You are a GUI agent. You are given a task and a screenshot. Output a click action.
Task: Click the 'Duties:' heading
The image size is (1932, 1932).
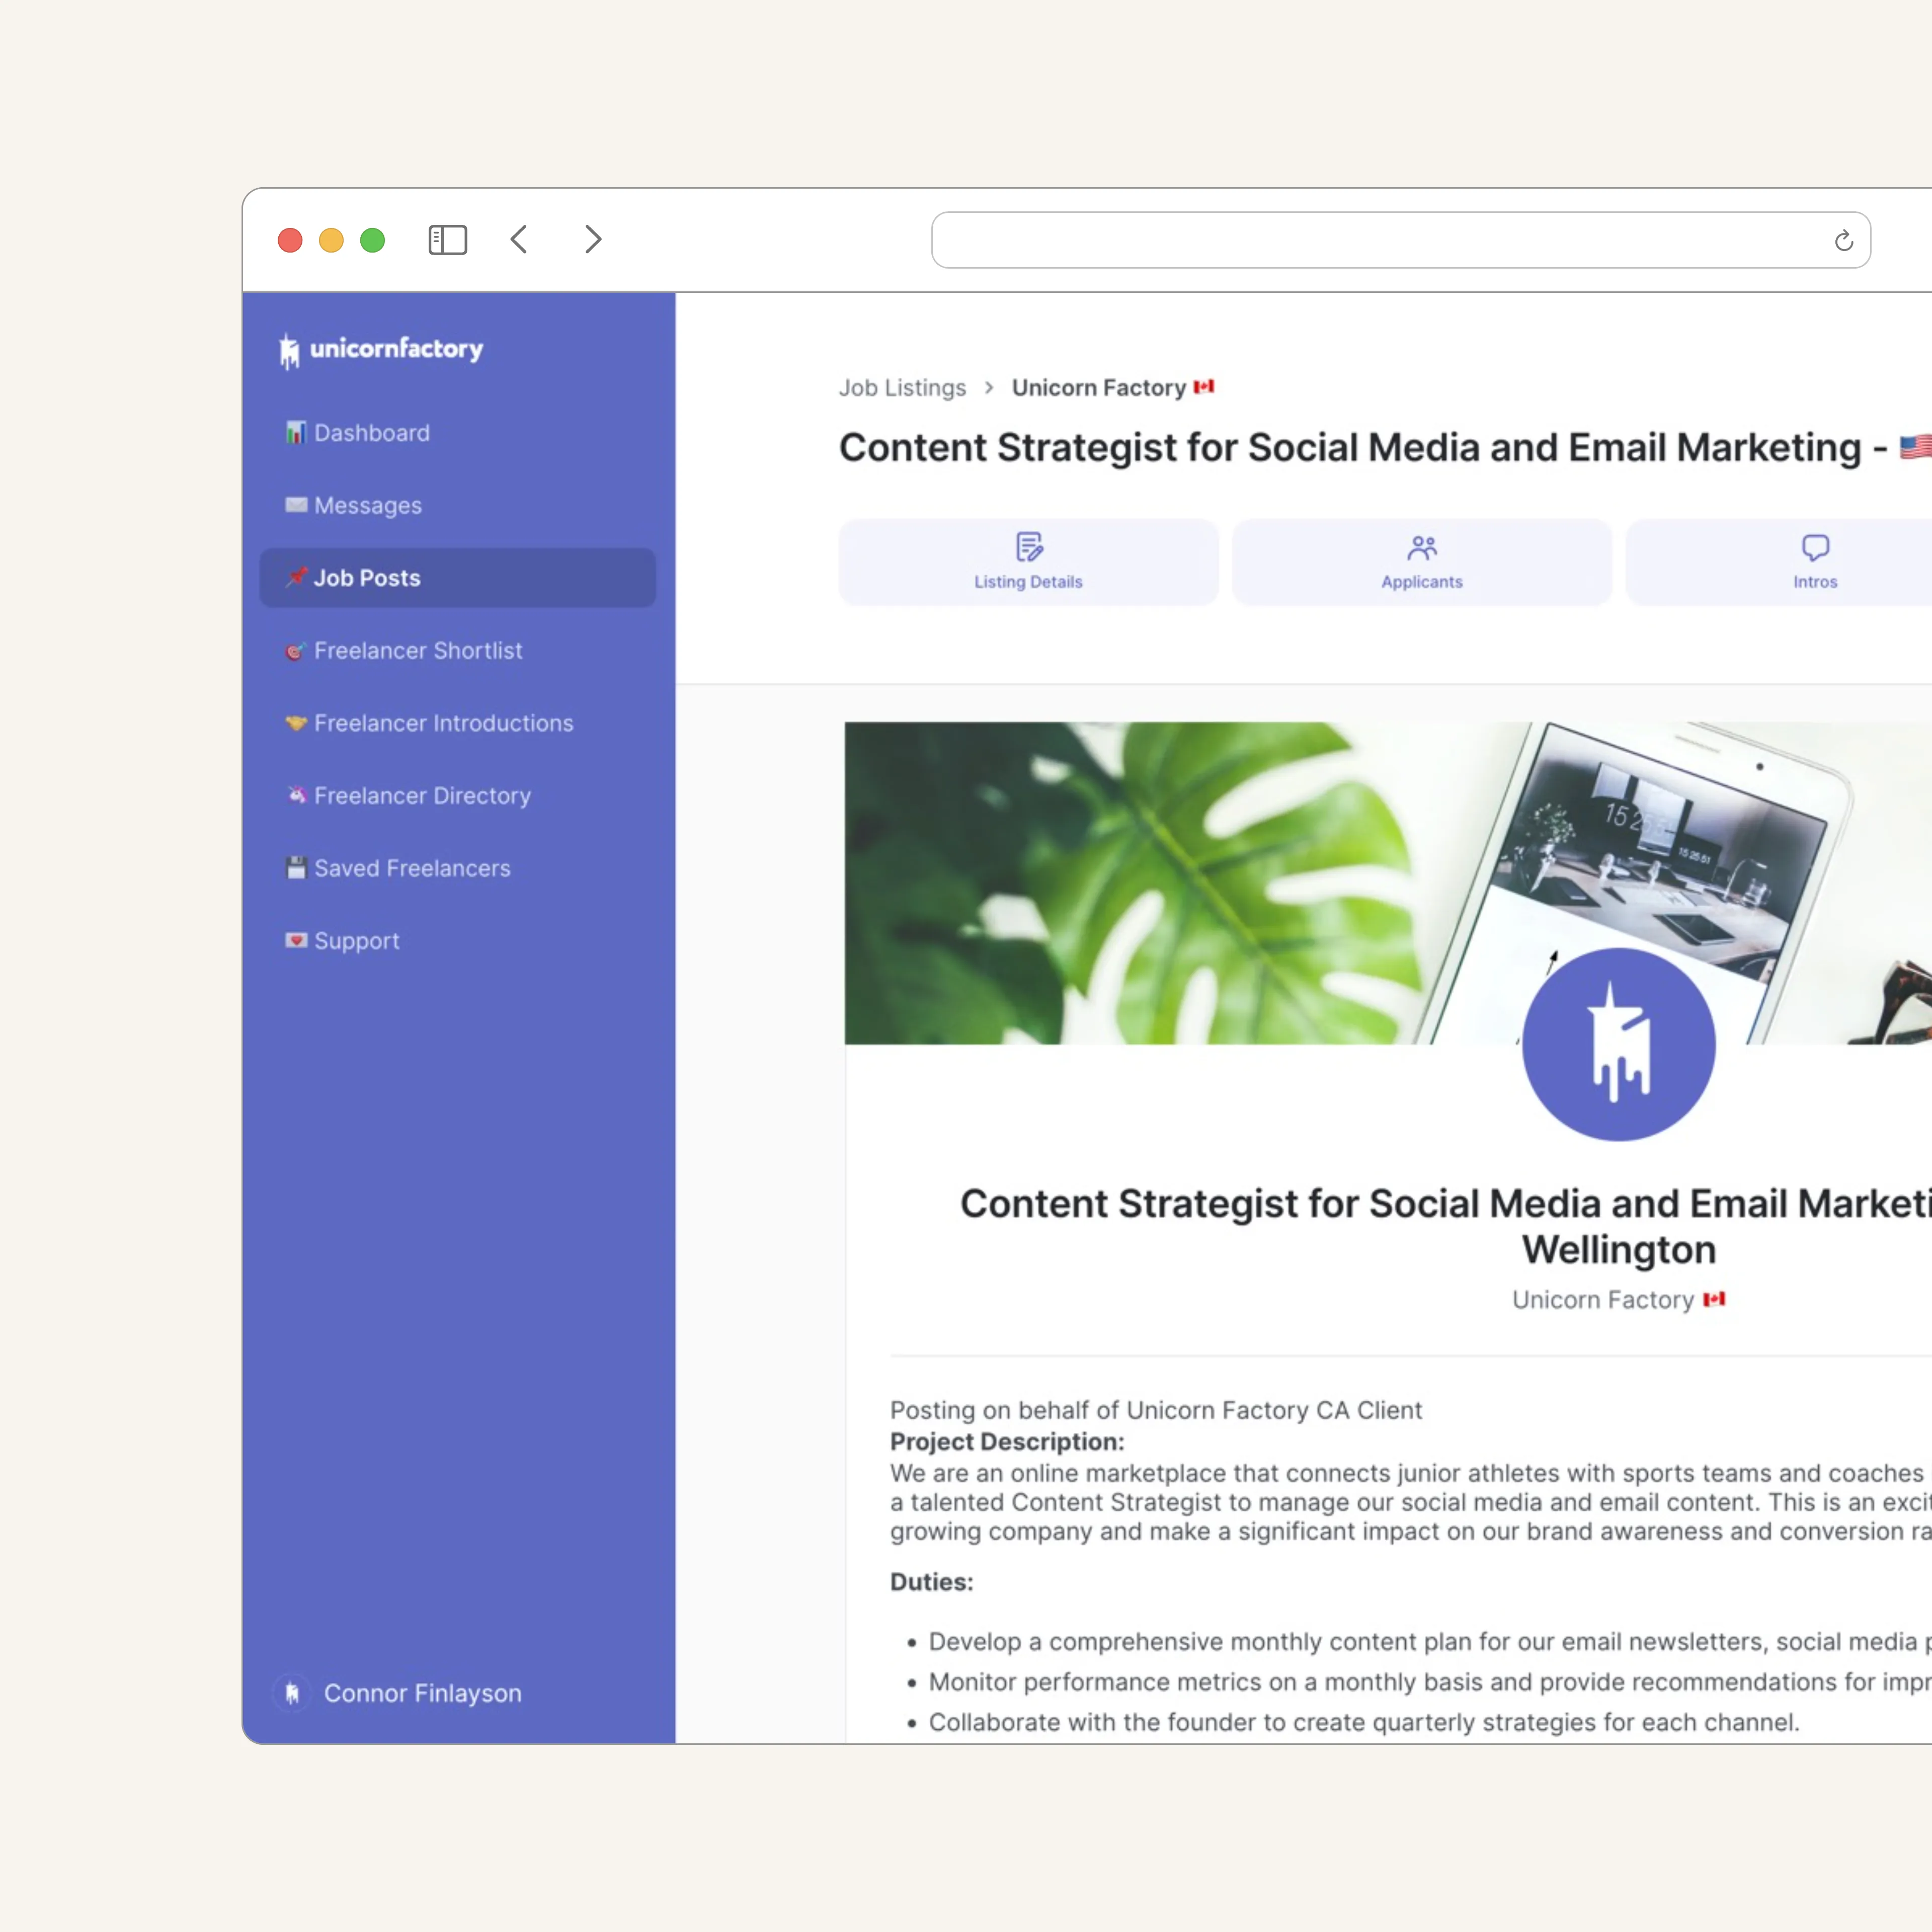931,1581
